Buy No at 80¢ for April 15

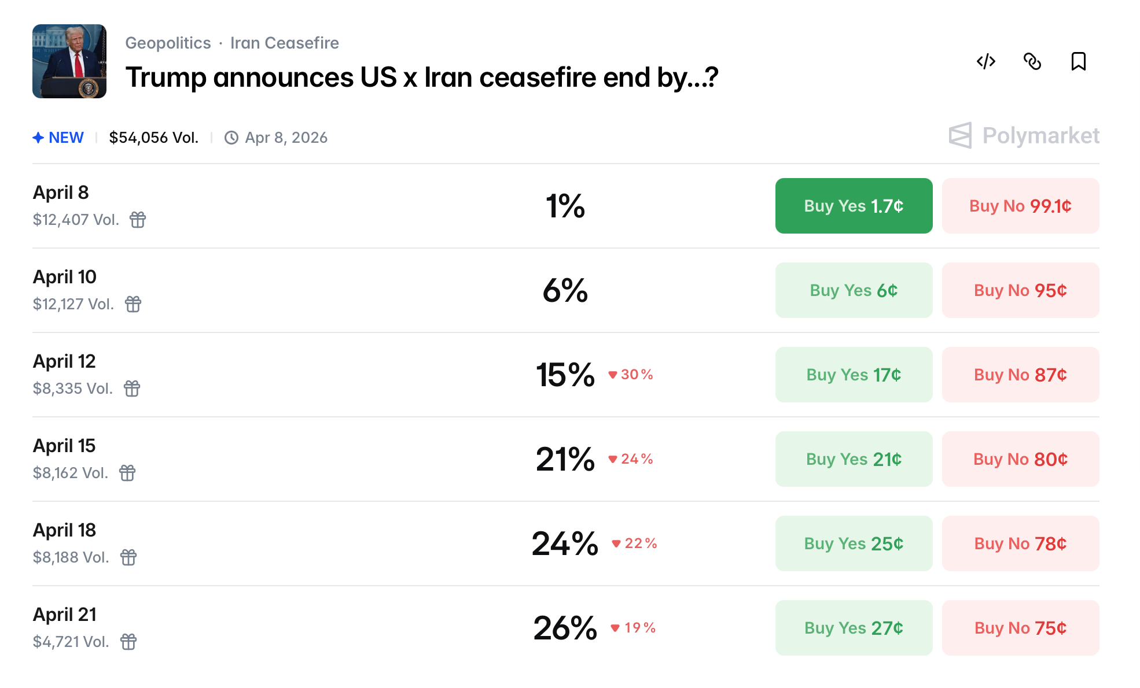coord(1020,459)
